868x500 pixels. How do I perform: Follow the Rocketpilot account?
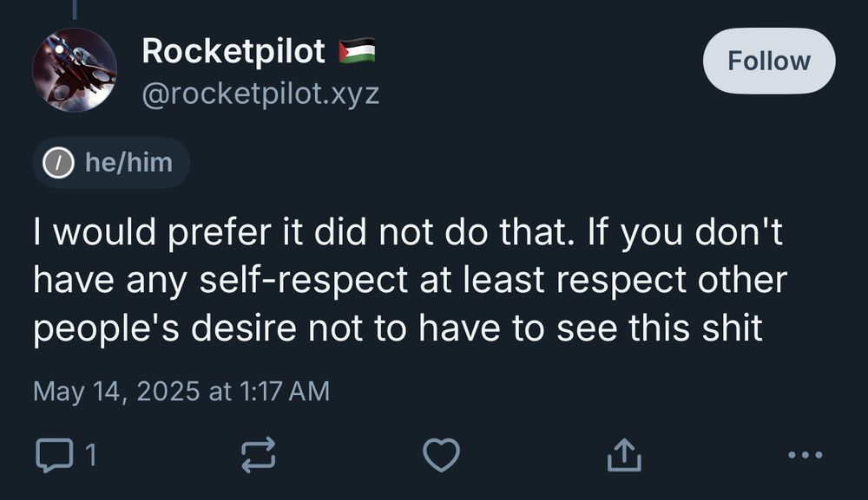769,60
